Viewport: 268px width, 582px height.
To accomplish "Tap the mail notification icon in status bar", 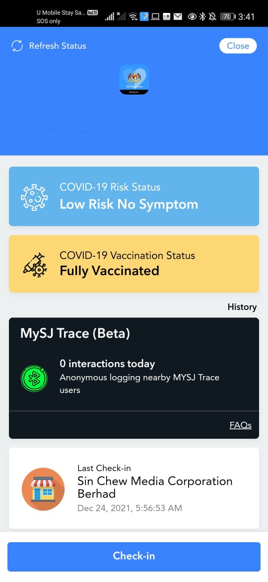I will pyautogui.click(x=178, y=17).
